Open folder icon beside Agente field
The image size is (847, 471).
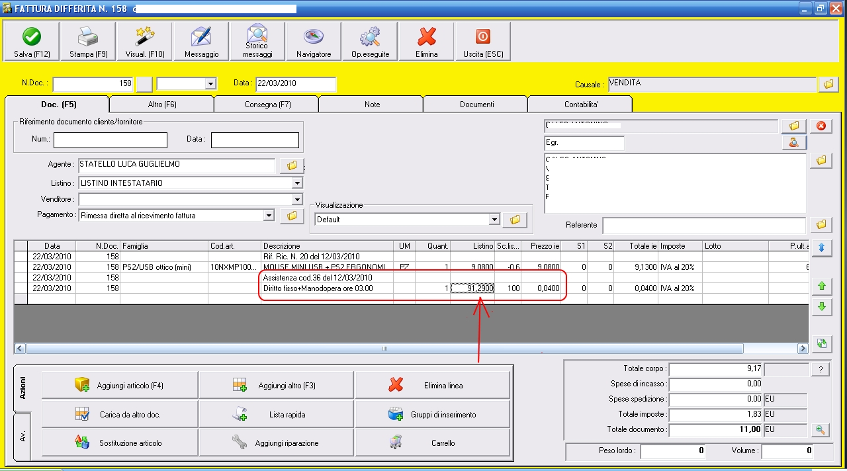pyautogui.click(x=292, y=165)
